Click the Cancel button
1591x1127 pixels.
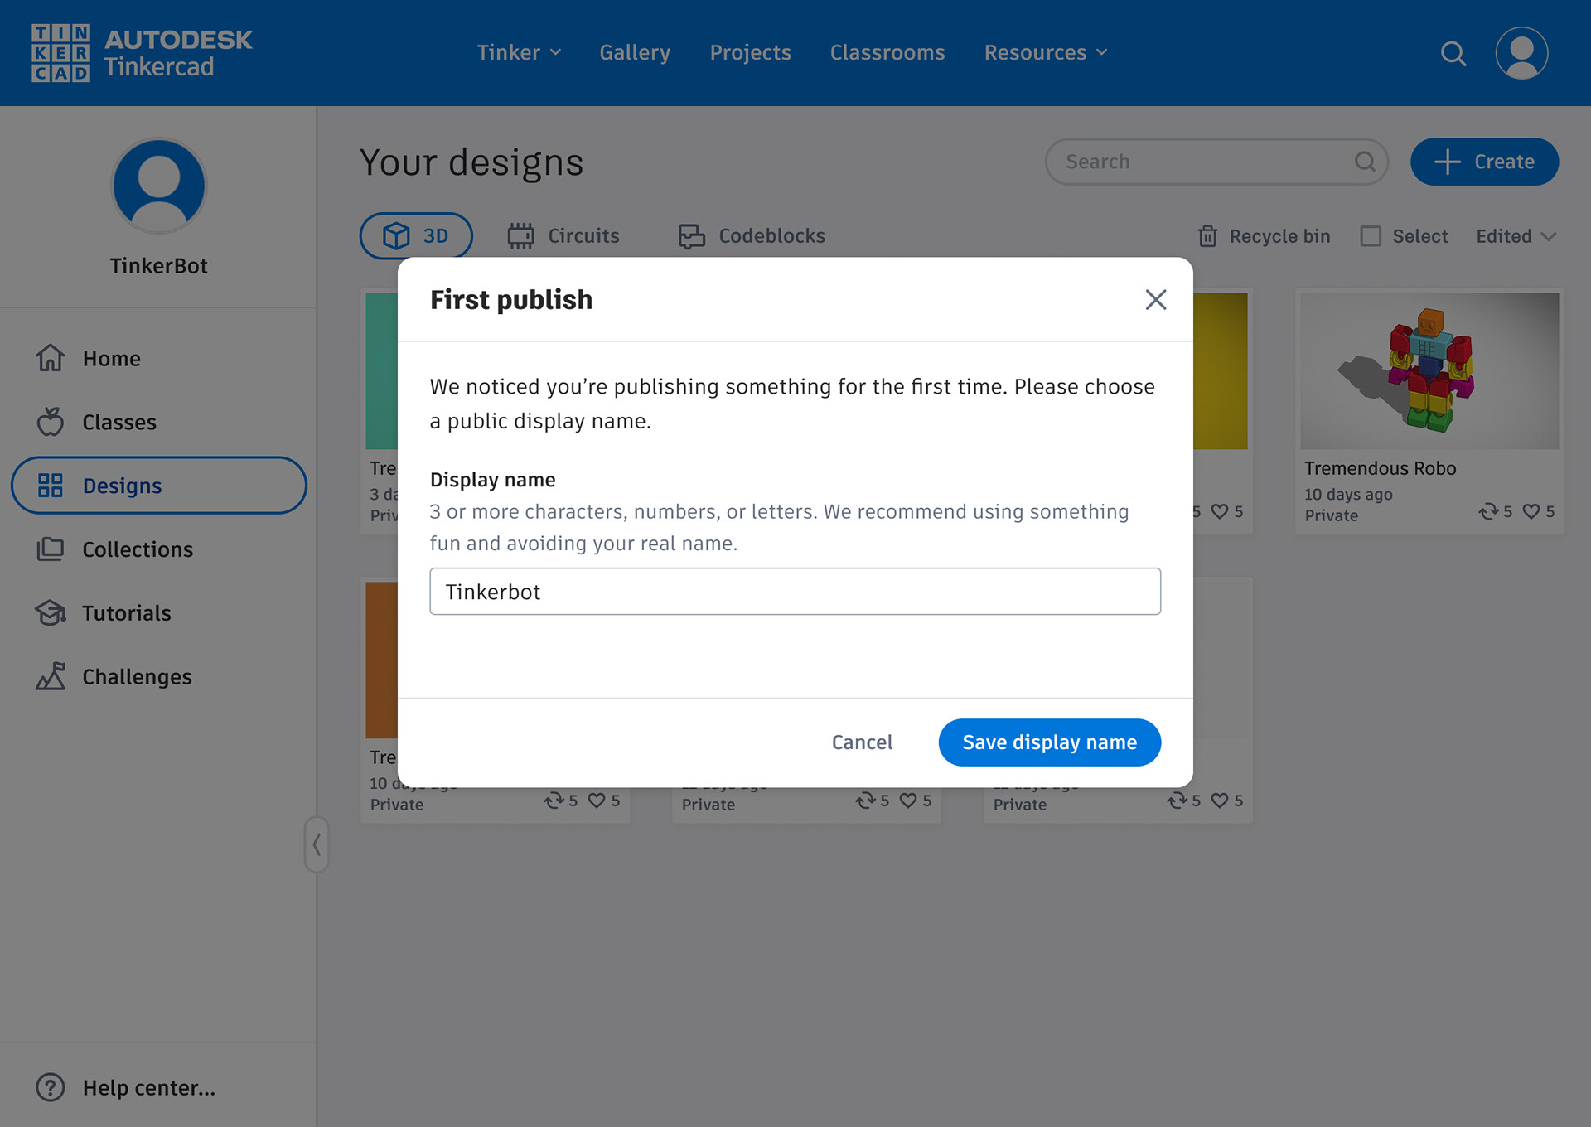click(x=862, y=742)
